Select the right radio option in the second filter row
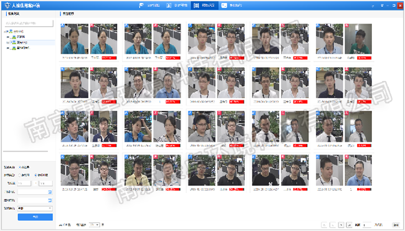405x231 pixels. 36,175
